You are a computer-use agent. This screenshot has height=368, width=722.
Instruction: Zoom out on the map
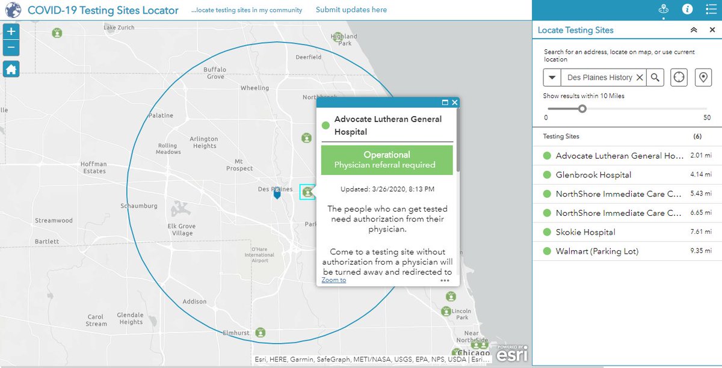[11, 48]
